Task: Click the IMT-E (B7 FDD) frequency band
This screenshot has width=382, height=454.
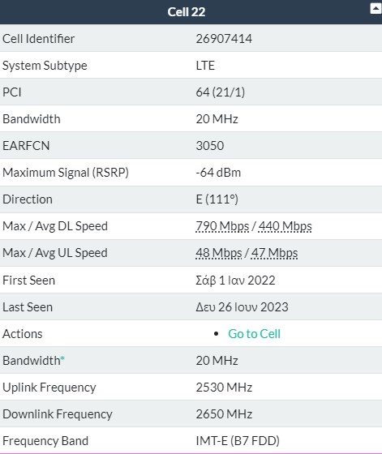Action: coord(238,441)
